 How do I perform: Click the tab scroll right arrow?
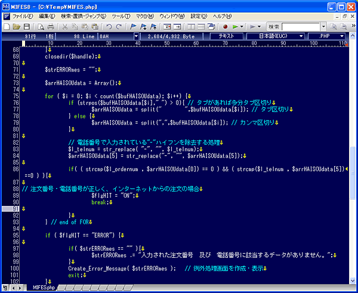(x=20, y=288)
